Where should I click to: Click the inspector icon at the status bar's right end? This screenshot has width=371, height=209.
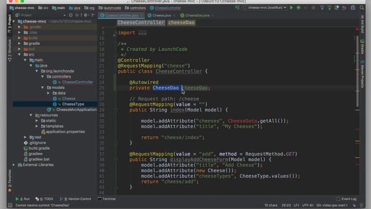[361, 206]
